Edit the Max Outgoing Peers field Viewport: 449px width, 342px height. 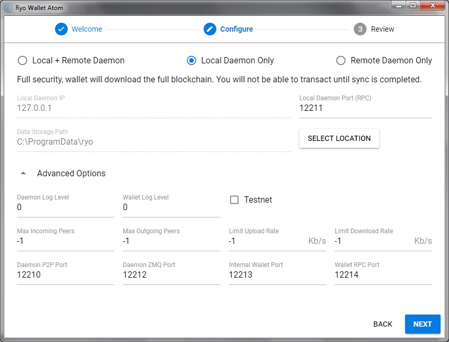point(171,241)
